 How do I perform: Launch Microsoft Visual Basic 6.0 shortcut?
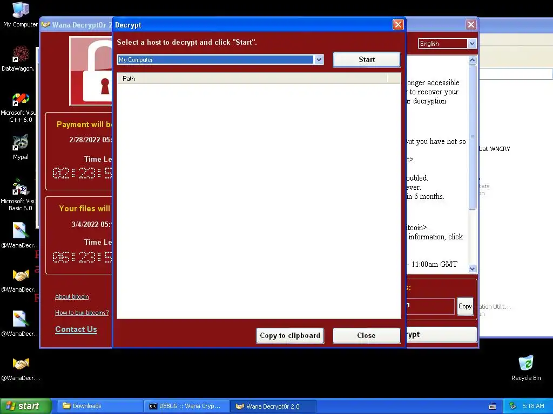pyautogui.click(x=21, y=195)
